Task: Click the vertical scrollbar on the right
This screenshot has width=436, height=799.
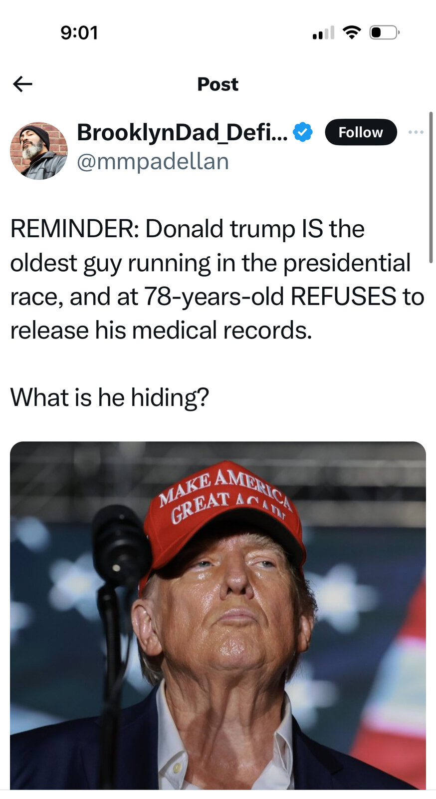Action: [x=431, y=187]
